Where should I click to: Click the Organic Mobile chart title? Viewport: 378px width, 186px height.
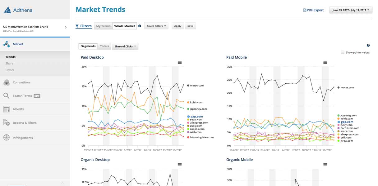tap(239, 160)
